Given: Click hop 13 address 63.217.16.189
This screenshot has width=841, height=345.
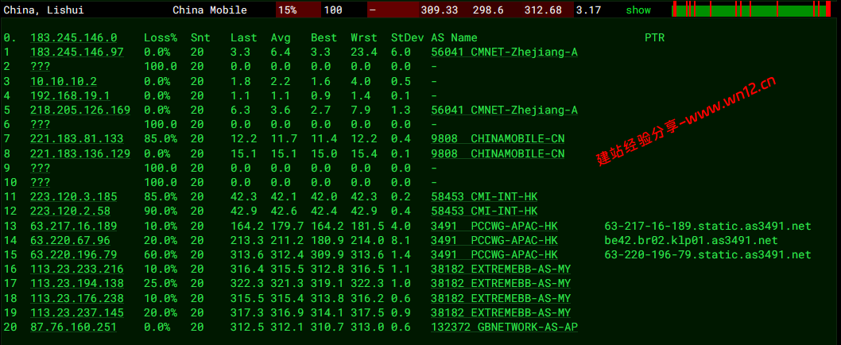Looking at the screenshot, I should pos(74,226).
